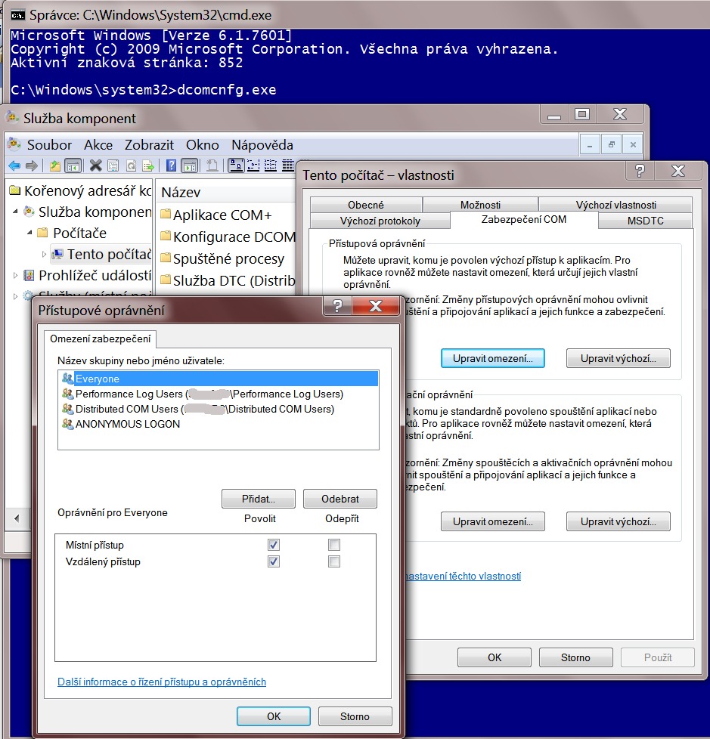The height and width of the screenshot is (739, 710).
Task: Open the Okno menu
Action: click(x=203, y=144)
